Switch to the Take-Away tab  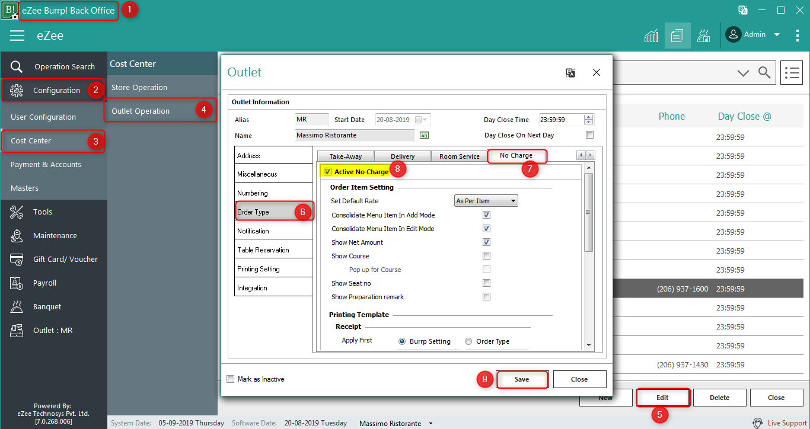346,156
